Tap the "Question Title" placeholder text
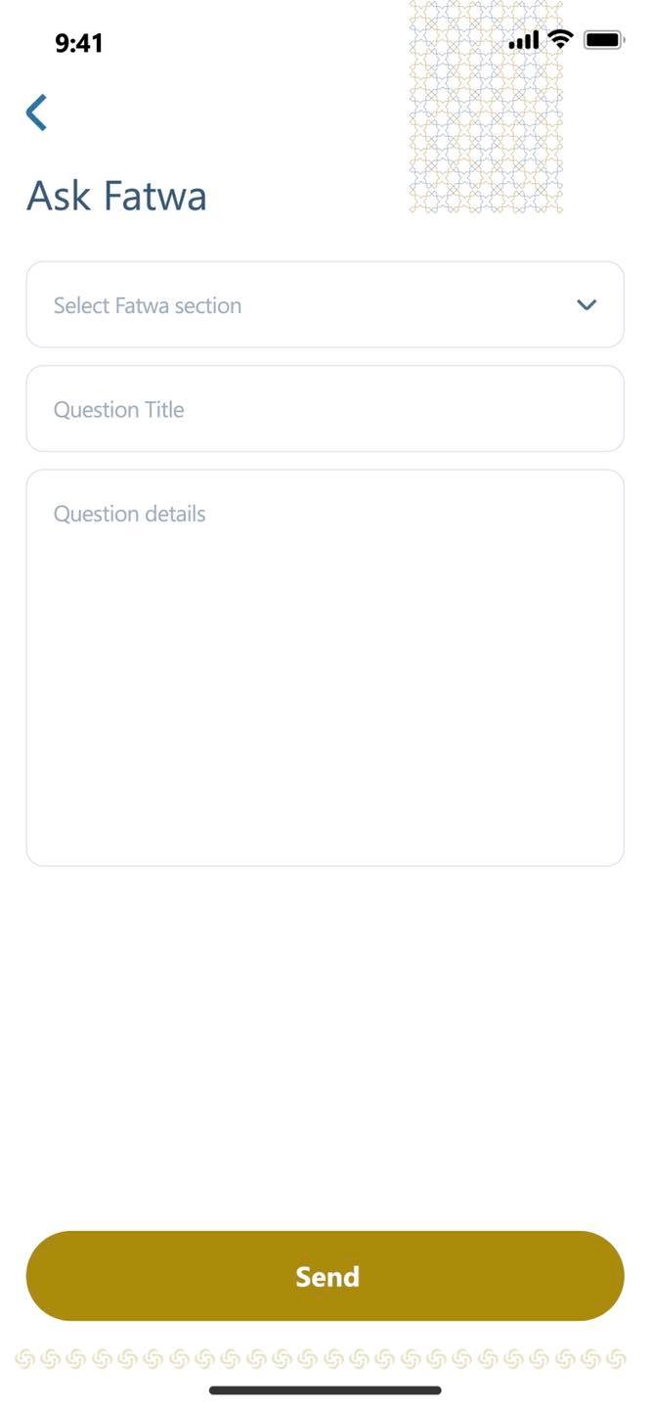 click(119, 410)
